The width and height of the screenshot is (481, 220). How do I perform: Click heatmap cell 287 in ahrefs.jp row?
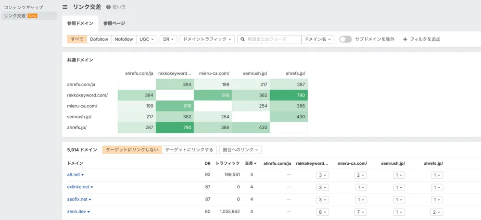tap(137, 127)
